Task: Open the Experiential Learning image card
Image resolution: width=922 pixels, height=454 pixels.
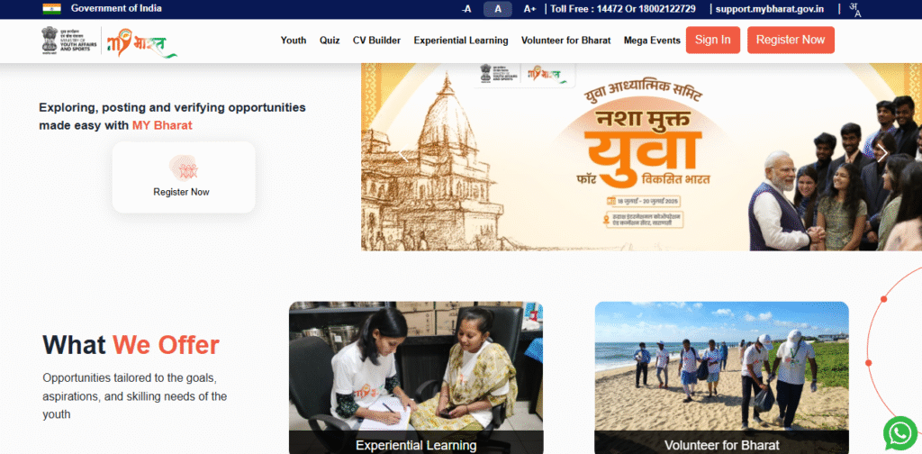Action: [x=416, y=377]
